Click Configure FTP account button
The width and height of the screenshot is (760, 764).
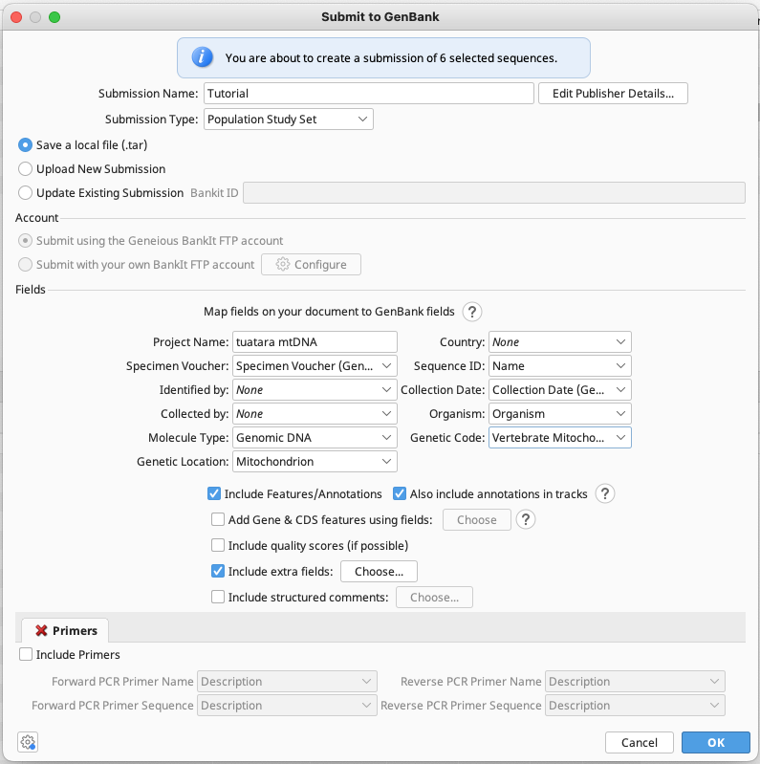coord(311,265)
